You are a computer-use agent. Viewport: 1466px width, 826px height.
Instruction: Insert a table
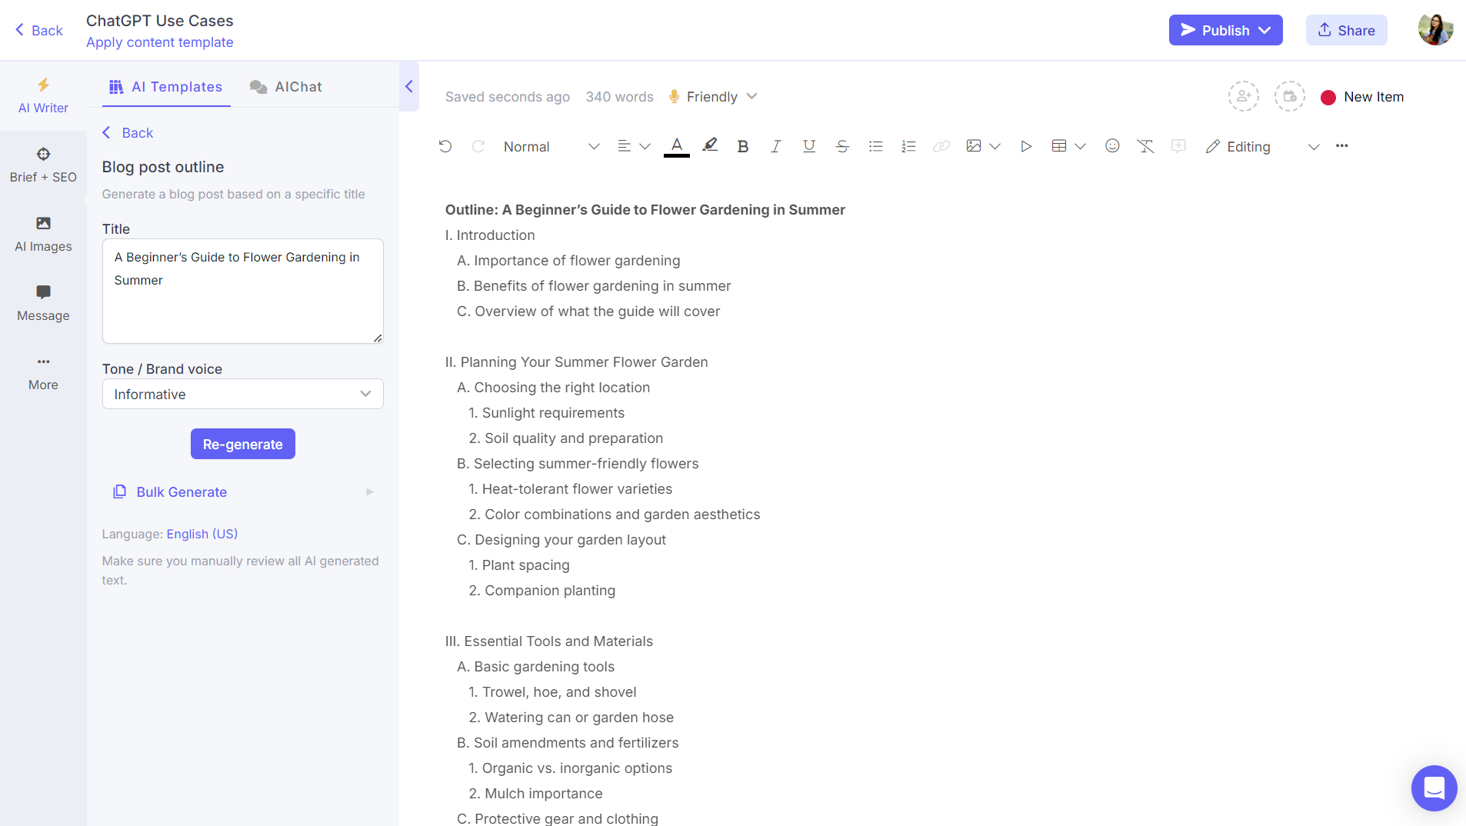(1060, 146)
